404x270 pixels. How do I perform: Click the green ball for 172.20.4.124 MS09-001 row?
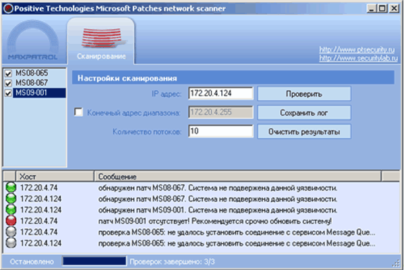[11, 210]
